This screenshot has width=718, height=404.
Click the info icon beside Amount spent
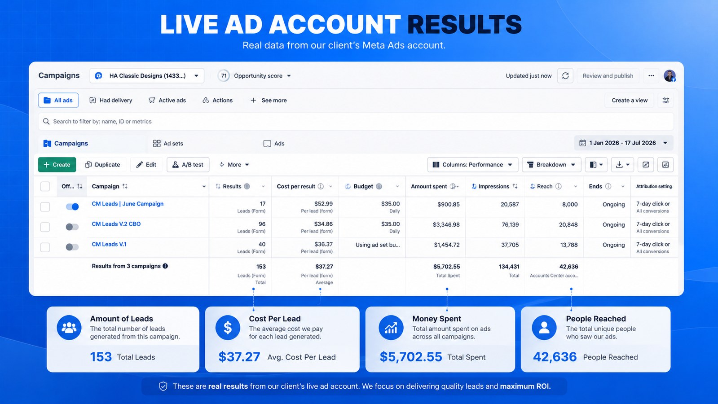pyautogui.click(x=453, y=186)
